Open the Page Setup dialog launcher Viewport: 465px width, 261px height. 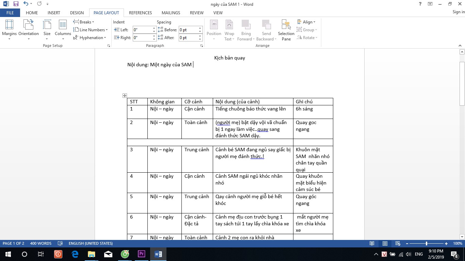pos(109,46)
